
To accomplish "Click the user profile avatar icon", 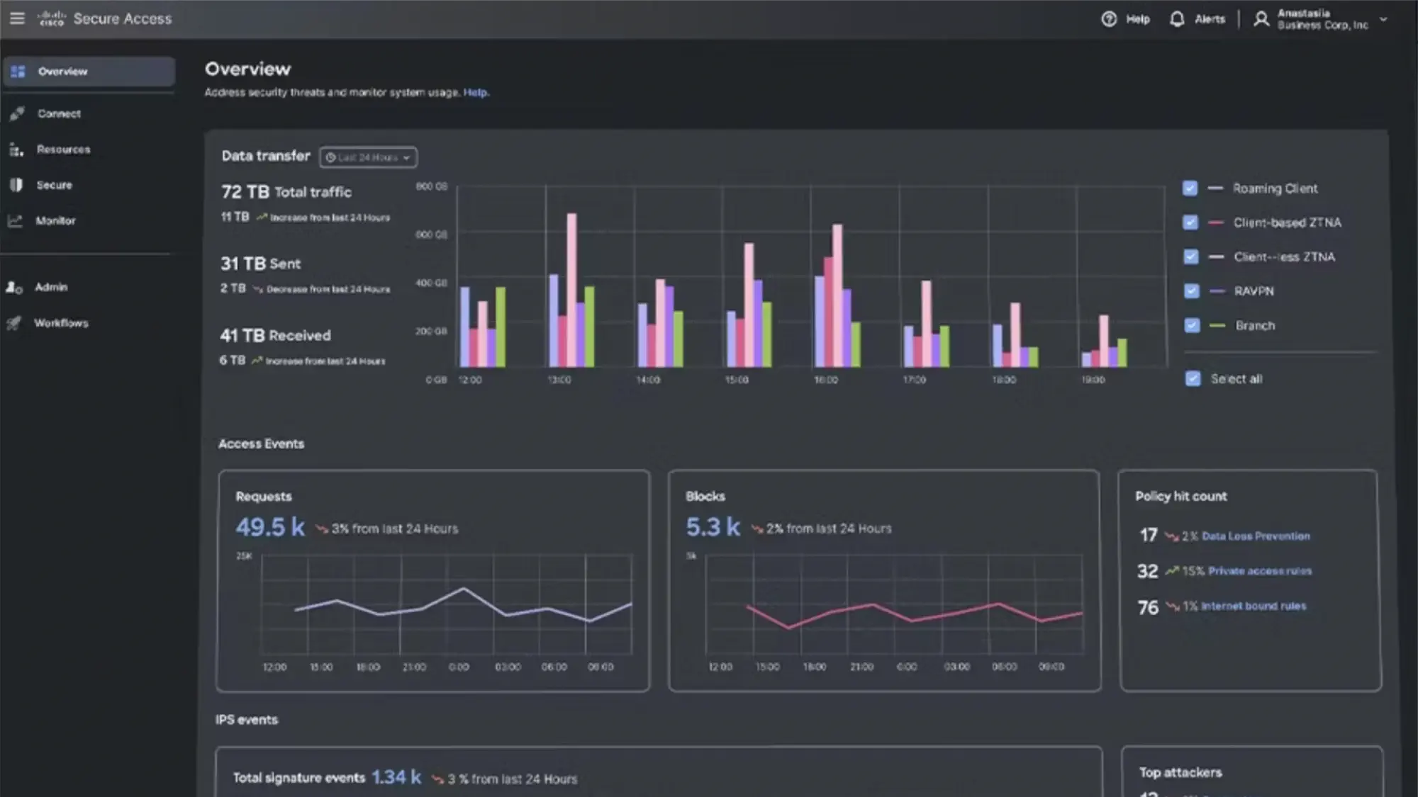I will tap(1261, 19).
